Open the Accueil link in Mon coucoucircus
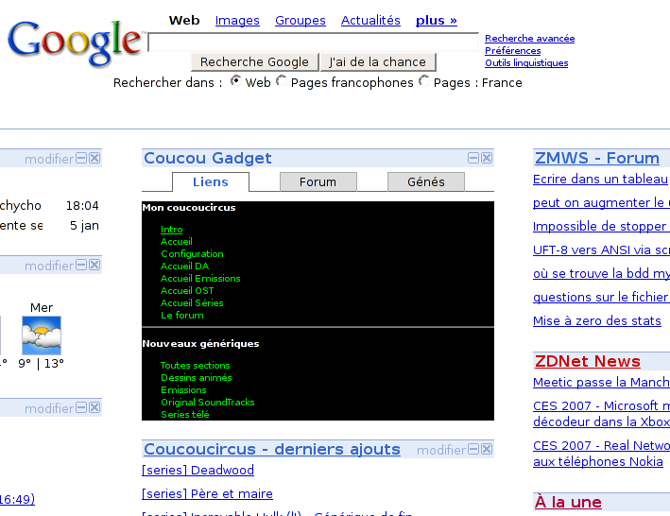 177,242
